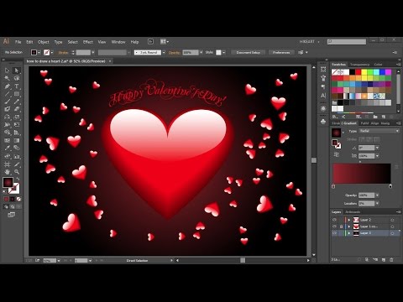Screen dimensions: 403x302
Task: Select the Hand tool
Action: point(8,172)
